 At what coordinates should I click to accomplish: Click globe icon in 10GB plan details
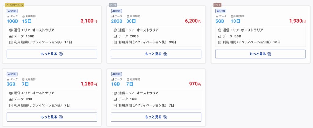point(11,30)
